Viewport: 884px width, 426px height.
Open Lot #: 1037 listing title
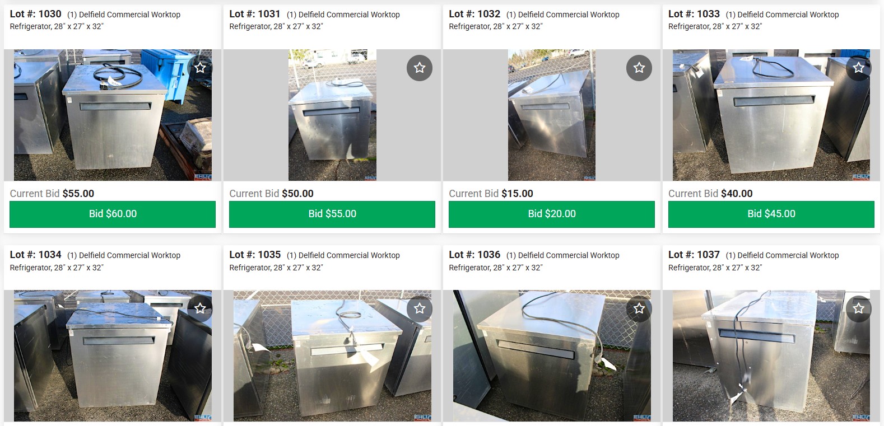pyautogui.click(x=753, y=261)
